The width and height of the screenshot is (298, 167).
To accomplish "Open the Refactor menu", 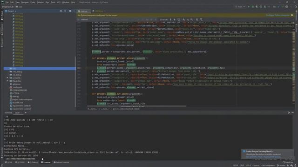I will pos(40,2).
